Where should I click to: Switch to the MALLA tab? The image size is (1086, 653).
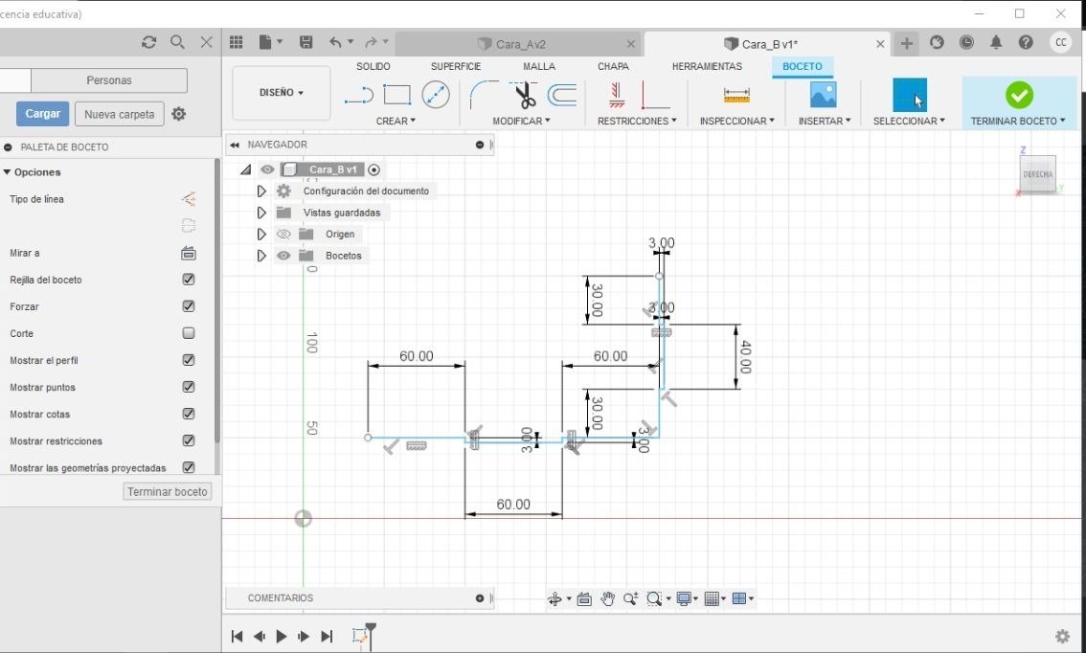[x=539, y=66]
